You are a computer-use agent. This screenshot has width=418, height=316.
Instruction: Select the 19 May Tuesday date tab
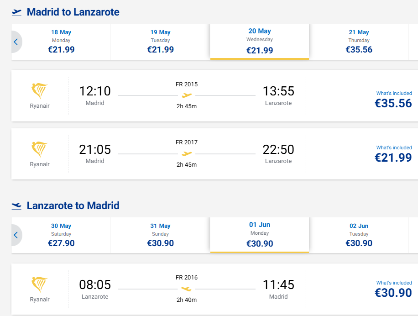coord(160,42)
